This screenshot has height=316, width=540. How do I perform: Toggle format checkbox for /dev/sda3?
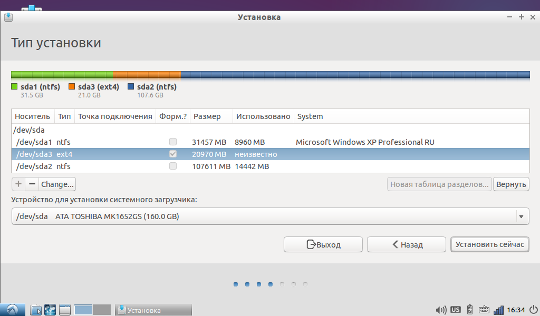tap(173, 154)
